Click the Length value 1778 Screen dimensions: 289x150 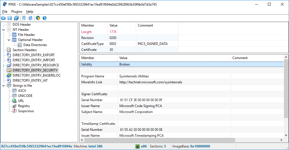(113, 32)
